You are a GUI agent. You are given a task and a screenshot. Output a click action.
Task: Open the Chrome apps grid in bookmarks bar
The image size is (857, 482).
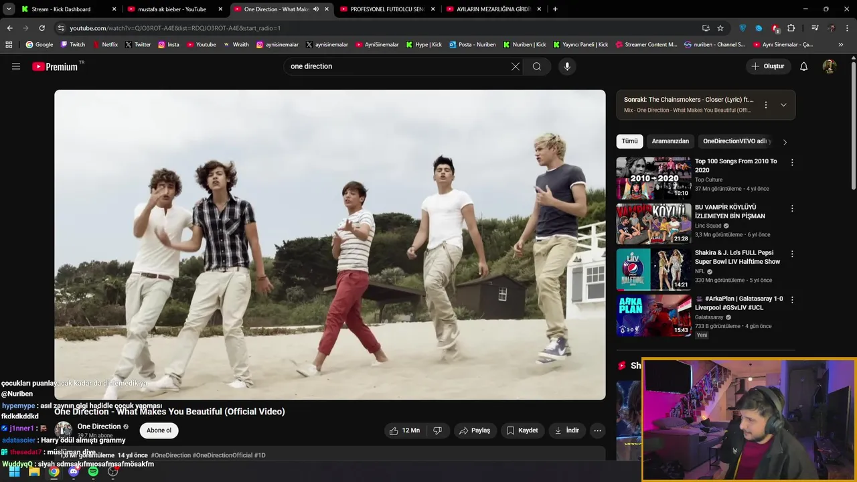tap(9, 45)
